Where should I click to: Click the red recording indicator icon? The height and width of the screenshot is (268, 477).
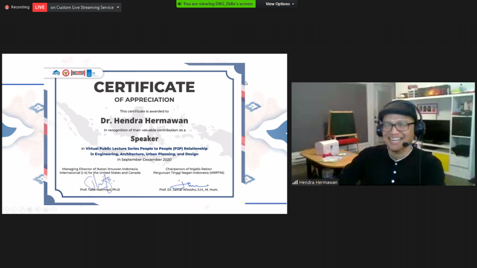[7, 7]
